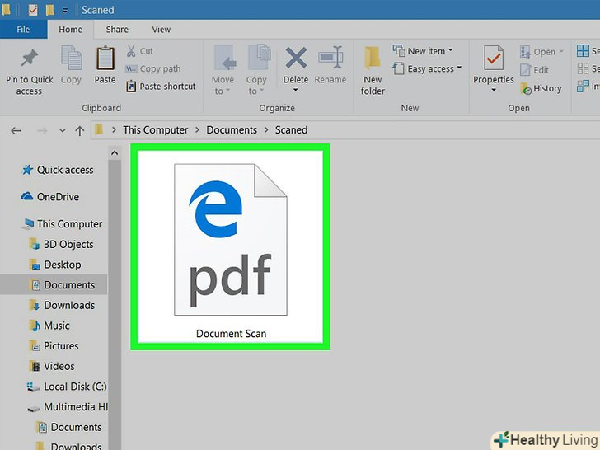Open Pictures folder in sidebar
The image size is (600, 450).
(54, 346)
